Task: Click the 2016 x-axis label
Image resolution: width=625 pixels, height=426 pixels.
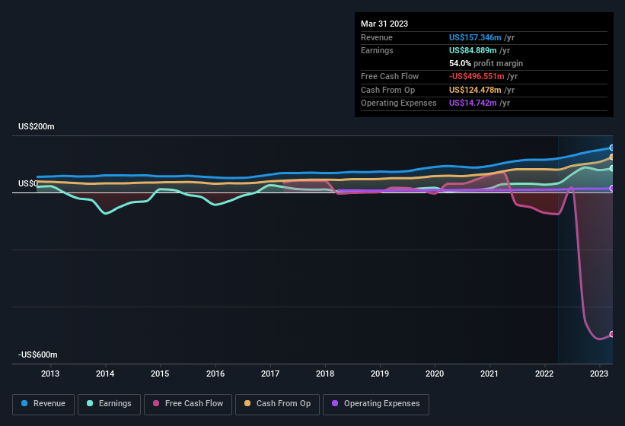Action: (x=215, y=374)
